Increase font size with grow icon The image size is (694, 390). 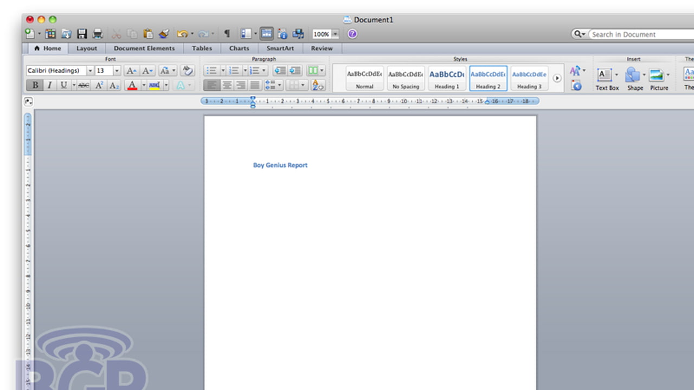point(131,71)
